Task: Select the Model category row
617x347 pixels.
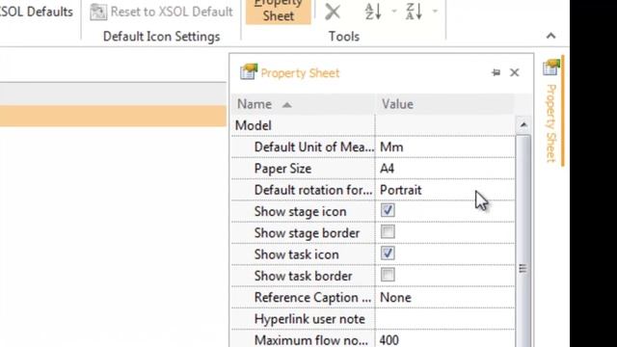Action: (373, 125)
